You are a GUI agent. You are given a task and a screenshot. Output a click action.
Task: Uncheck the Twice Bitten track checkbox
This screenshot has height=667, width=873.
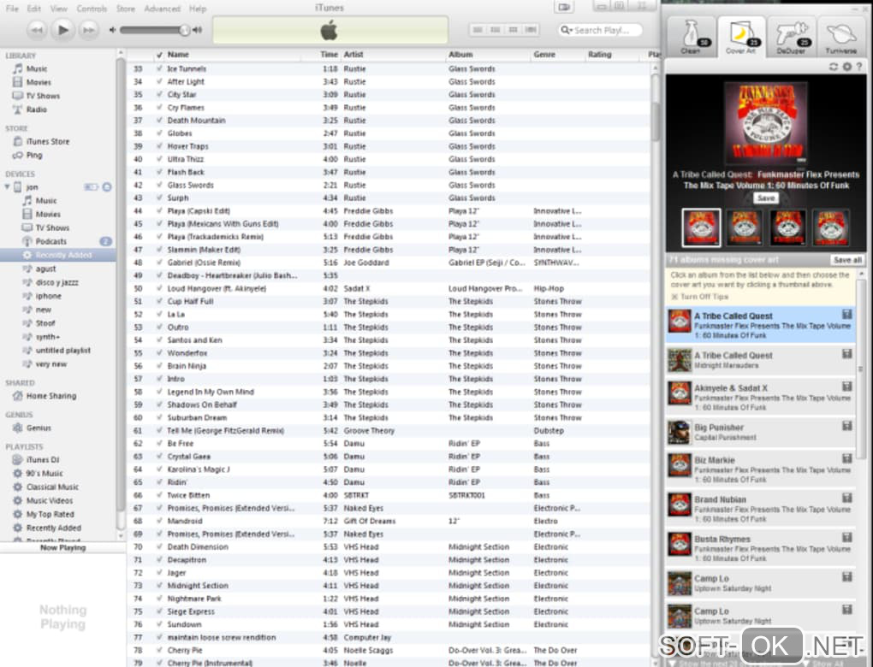[x=160, y=495]
